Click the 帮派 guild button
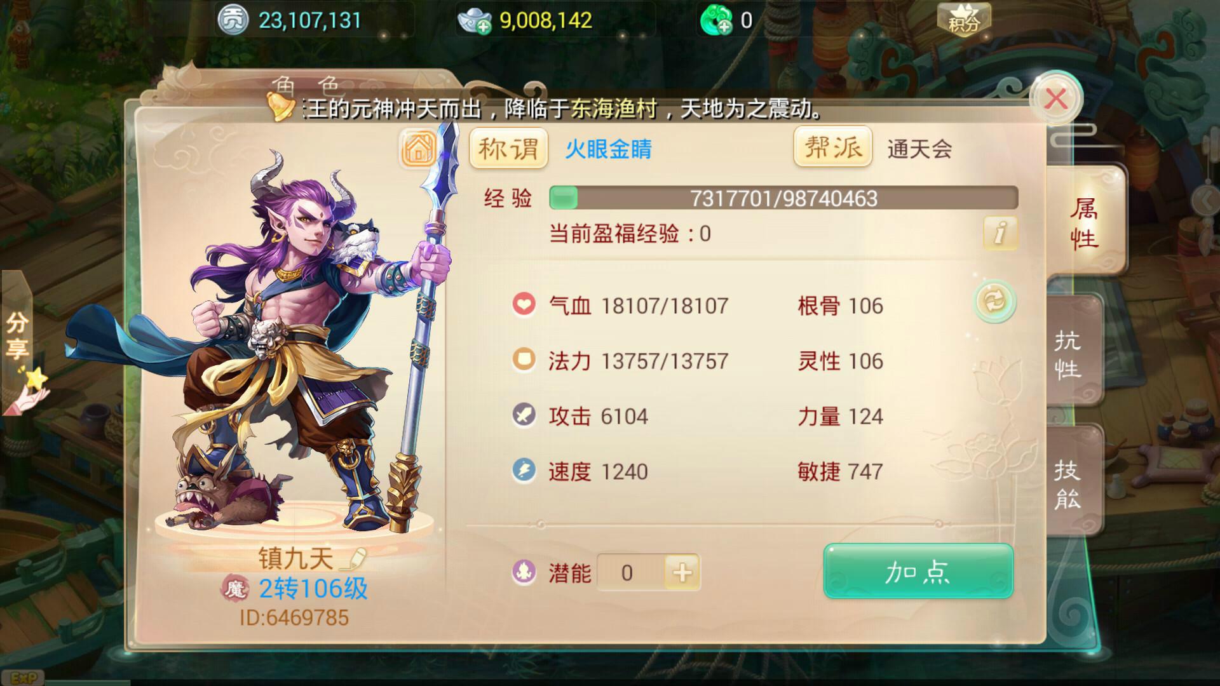The width and height of the screenshot is (1220, 686). (833, 147)
